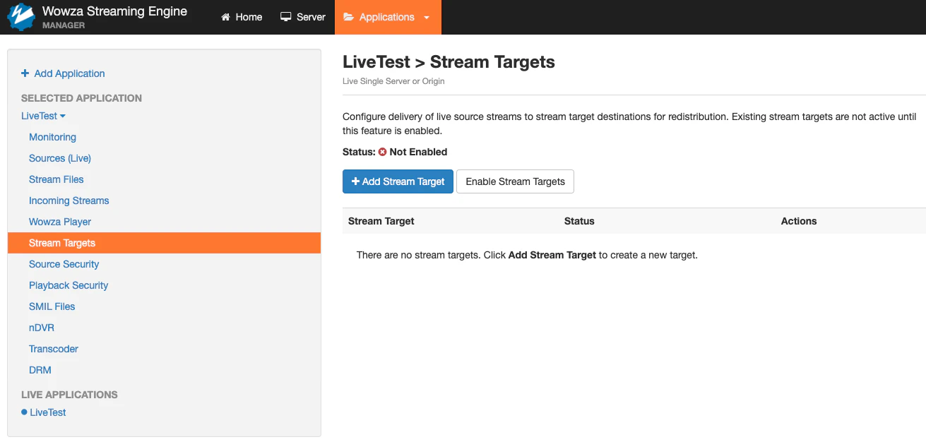
Task: Click the Wowza Streaming Engine logo icon
Action: (x=21, y=17)
